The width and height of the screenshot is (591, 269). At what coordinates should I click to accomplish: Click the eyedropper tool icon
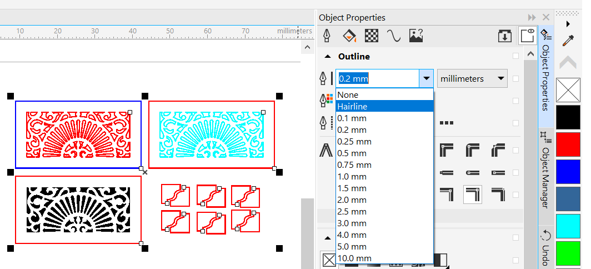[x=568, y=41]
